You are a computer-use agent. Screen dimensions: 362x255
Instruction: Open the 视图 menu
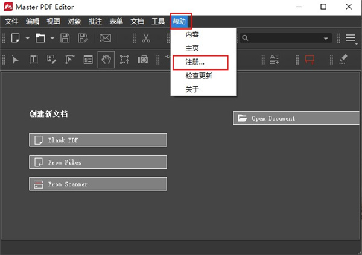[53, 22]
